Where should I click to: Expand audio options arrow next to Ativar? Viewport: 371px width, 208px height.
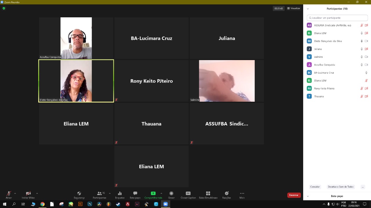pos(15,193)
